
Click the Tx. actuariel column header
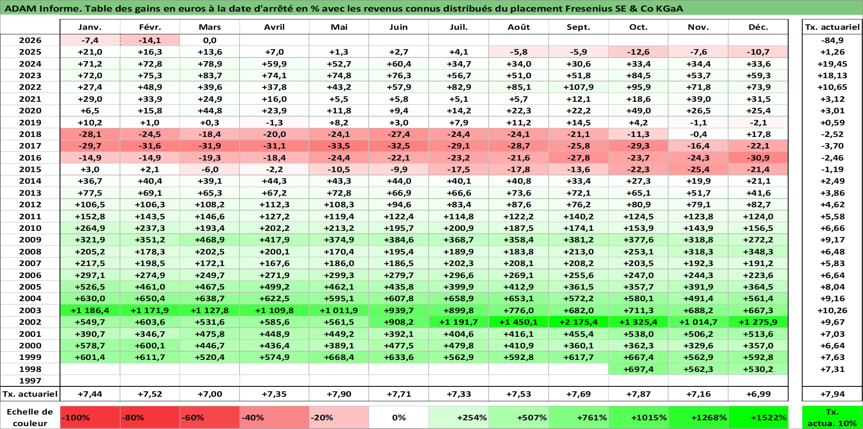pyautogui.click(x=832, y=27)
